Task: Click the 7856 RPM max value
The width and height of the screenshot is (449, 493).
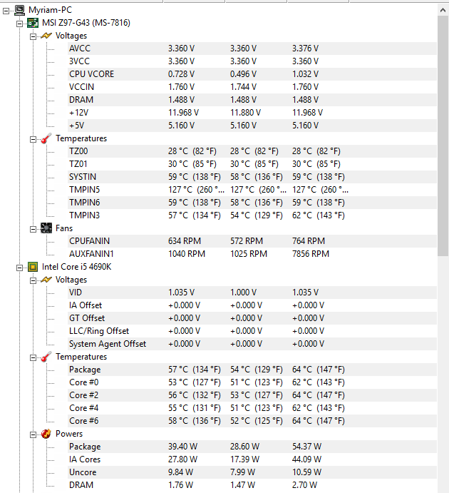Action: 311,254
